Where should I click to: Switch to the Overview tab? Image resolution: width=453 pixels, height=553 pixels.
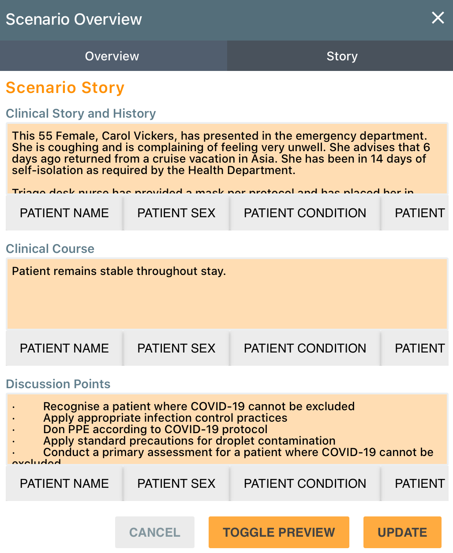(x=112, y=56)
